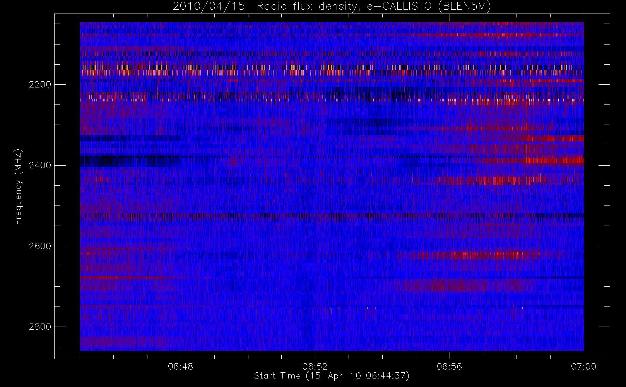
Task: Click the Start Time axis caption
Action: [x=332, y=376]
